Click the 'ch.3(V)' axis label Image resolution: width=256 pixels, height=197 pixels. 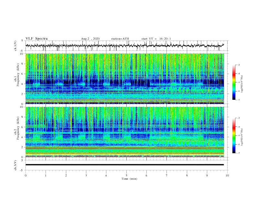click(15, 165)
